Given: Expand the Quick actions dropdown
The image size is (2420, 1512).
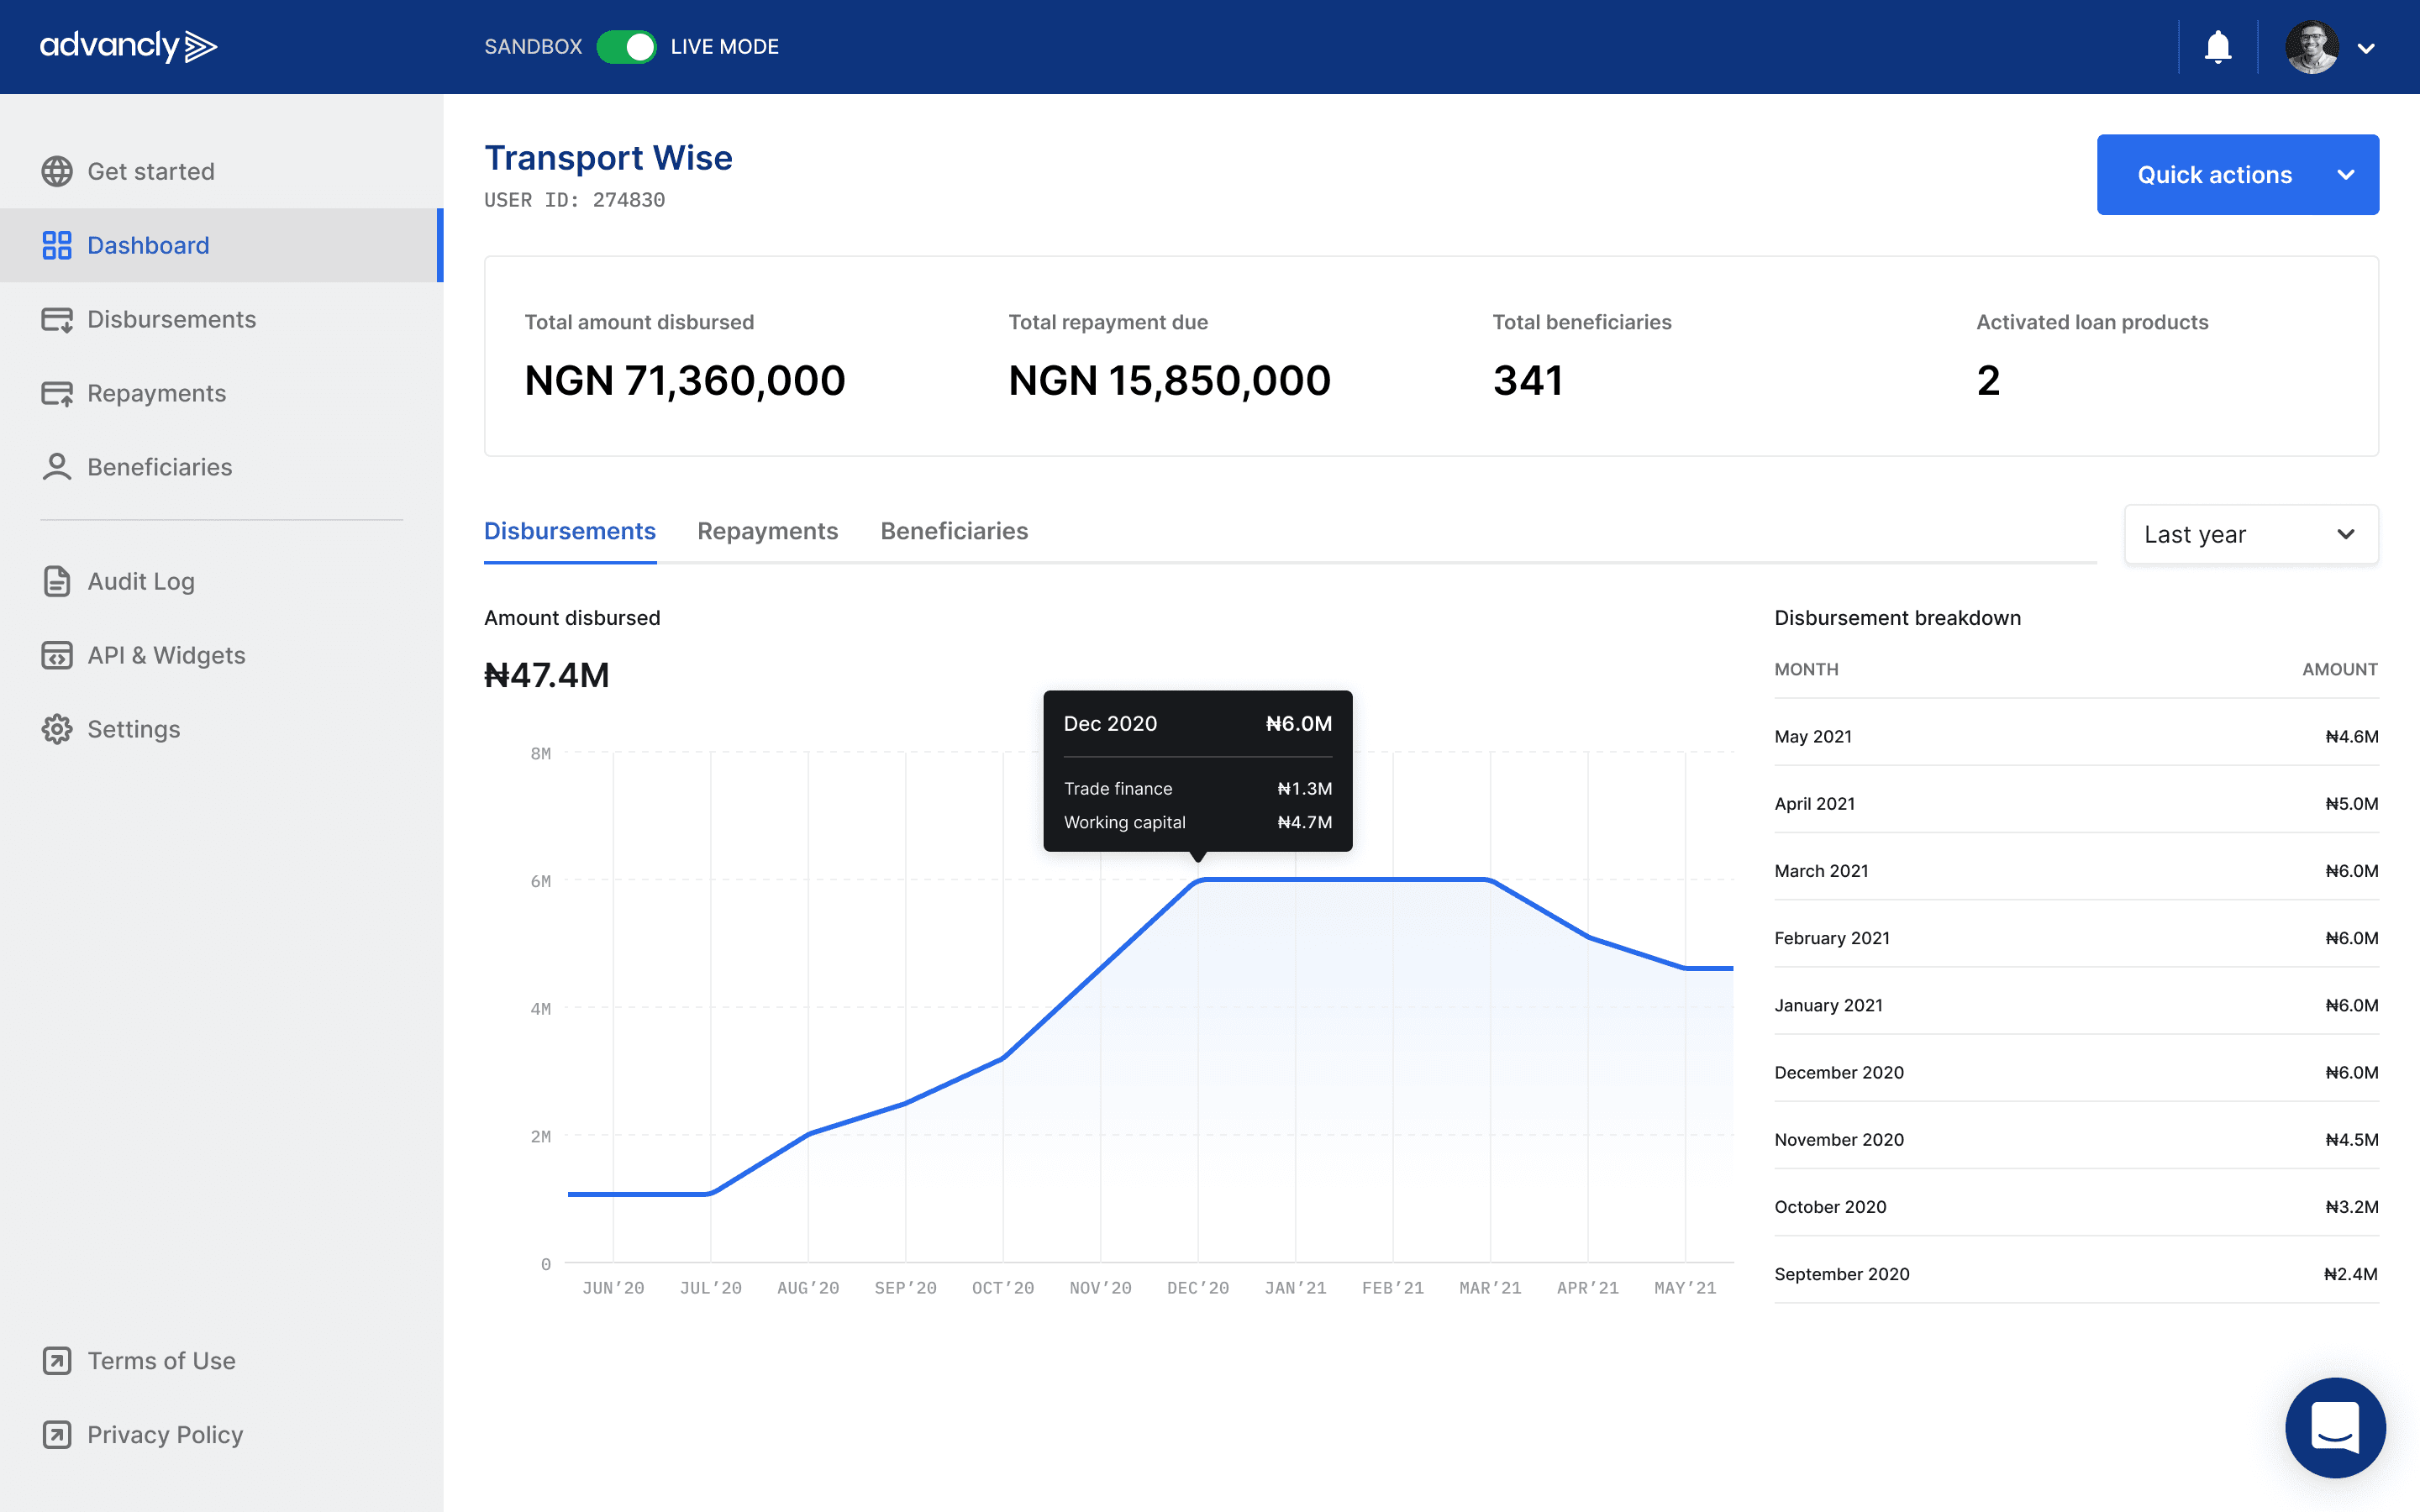Looking at the screenshot, I should (2237, 175).
